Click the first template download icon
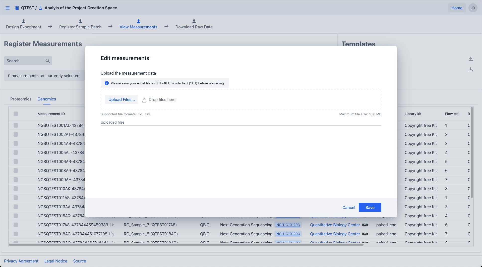Image resolution: width=482 pixels, height=267 pixels. [470, 59]
